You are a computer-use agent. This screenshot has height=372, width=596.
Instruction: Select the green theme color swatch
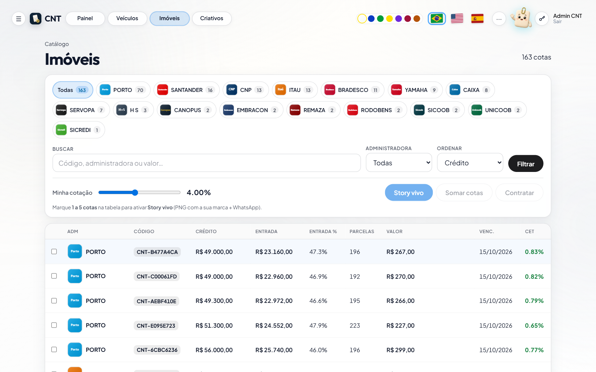pos(380,19)
